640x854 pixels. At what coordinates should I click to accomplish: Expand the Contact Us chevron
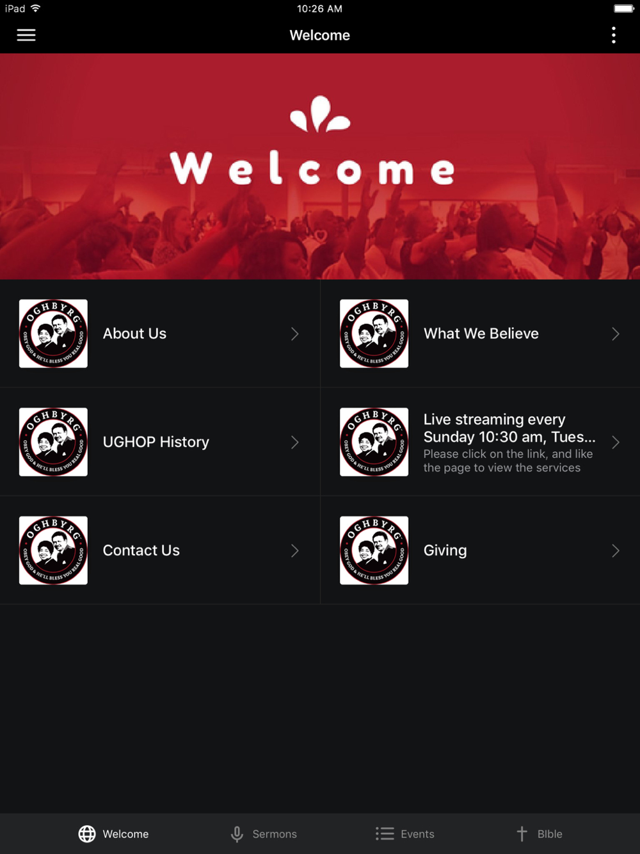pos(294,551)
